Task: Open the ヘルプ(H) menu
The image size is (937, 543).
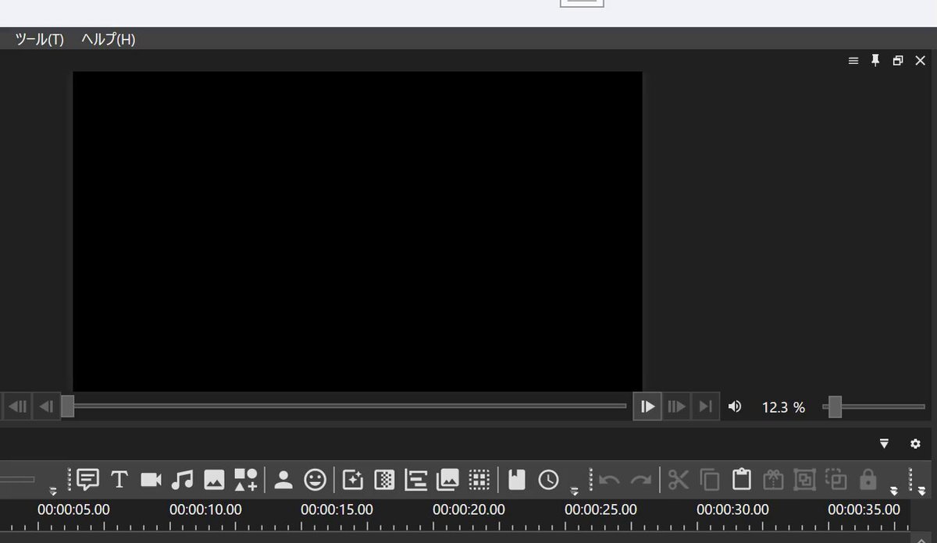Action: (x=108, y=39)
